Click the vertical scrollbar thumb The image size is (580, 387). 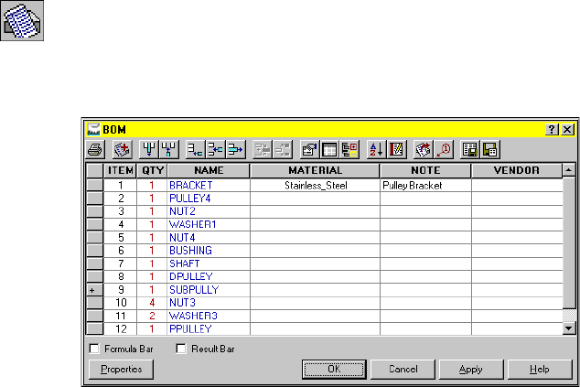[x=568, y=242]
